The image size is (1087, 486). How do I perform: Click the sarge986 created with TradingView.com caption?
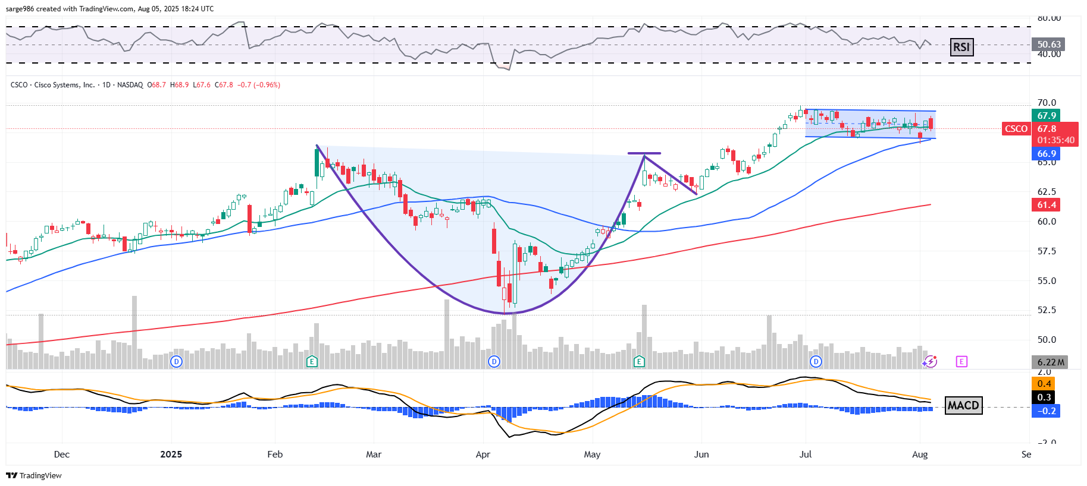click(x=110, y=9)
